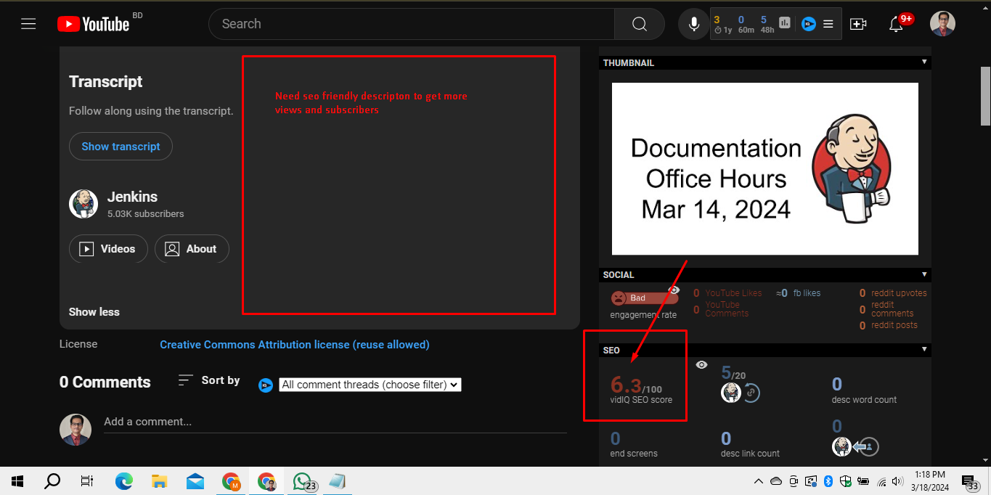Click the Bad engagement rate indicator
This screenshot has height=495, width=991.
(644, 298)
